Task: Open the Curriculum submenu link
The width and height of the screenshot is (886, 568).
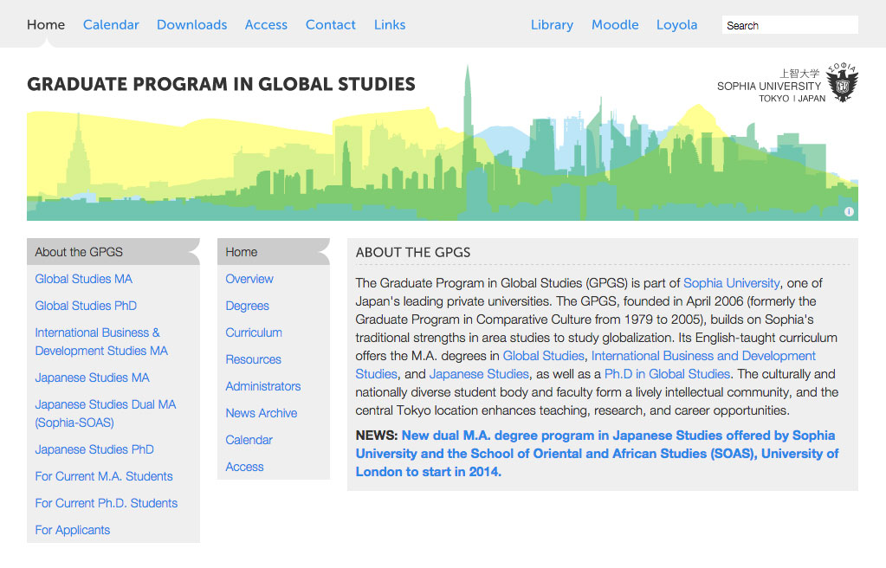Action: click(x=254, y=332)
